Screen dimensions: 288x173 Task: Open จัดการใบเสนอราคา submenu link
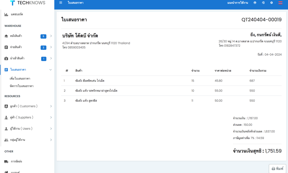tap(21, 86)
